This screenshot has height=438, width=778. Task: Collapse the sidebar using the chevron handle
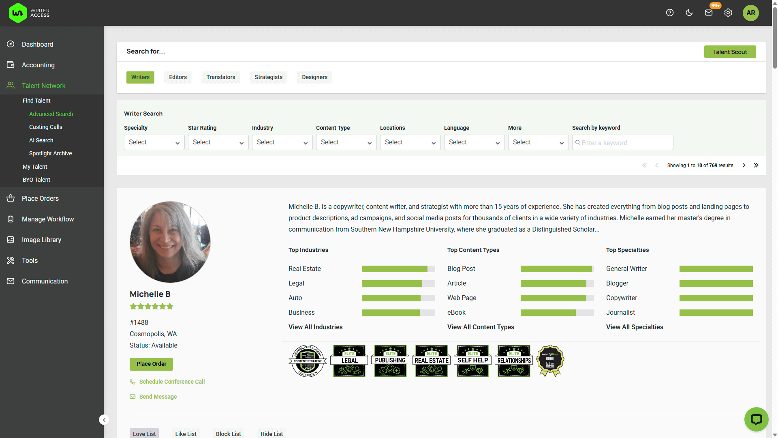(x=104, y=420)
